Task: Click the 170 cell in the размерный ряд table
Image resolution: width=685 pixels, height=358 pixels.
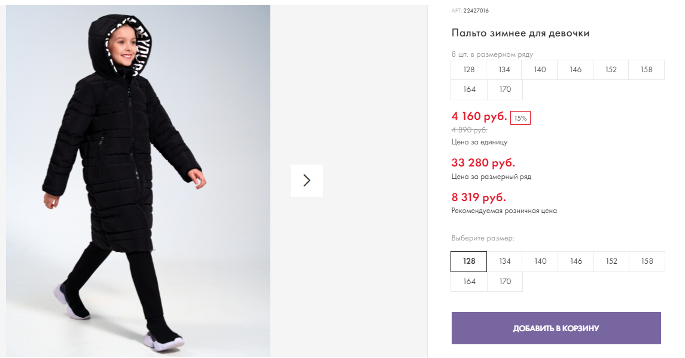Action: point(505,89)
